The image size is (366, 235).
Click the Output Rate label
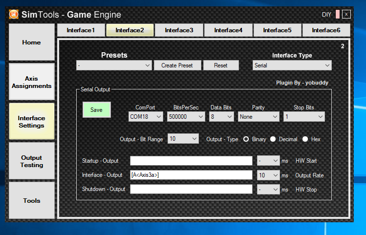tap(309, 175)
